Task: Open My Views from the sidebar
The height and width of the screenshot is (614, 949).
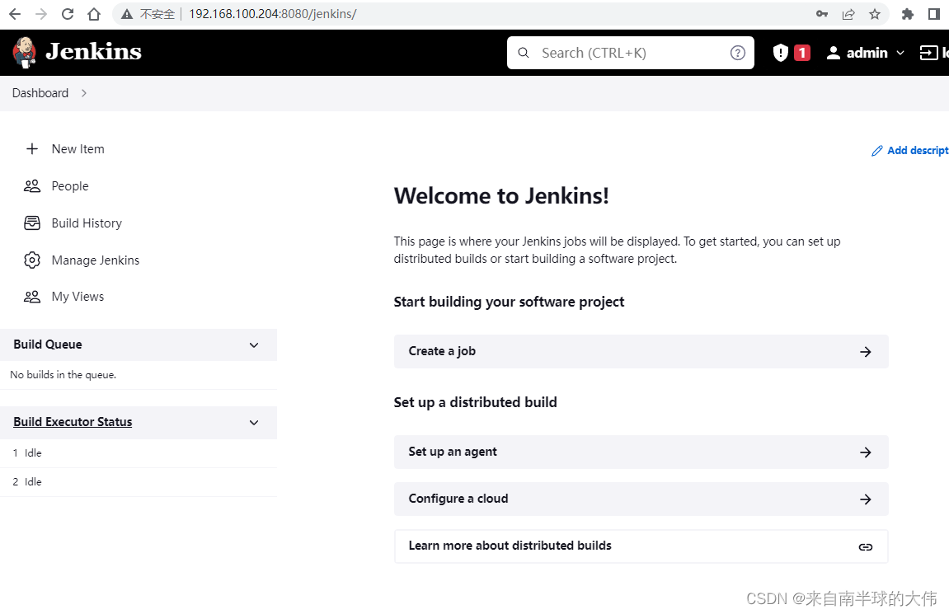Action: [78, 296]
